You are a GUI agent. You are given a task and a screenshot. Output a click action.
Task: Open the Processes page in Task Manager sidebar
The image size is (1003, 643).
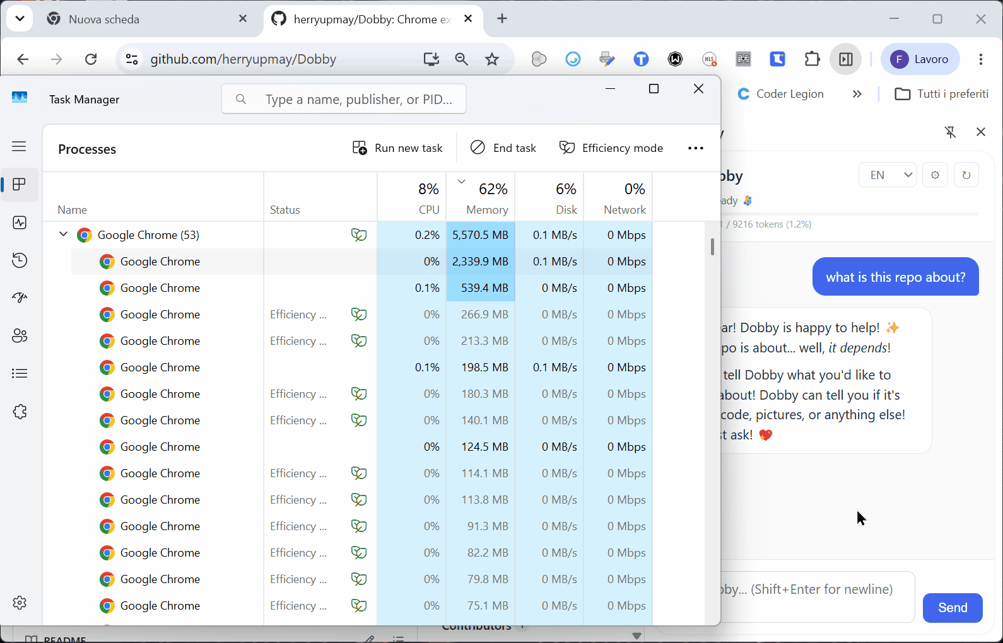tap(20, 184)
